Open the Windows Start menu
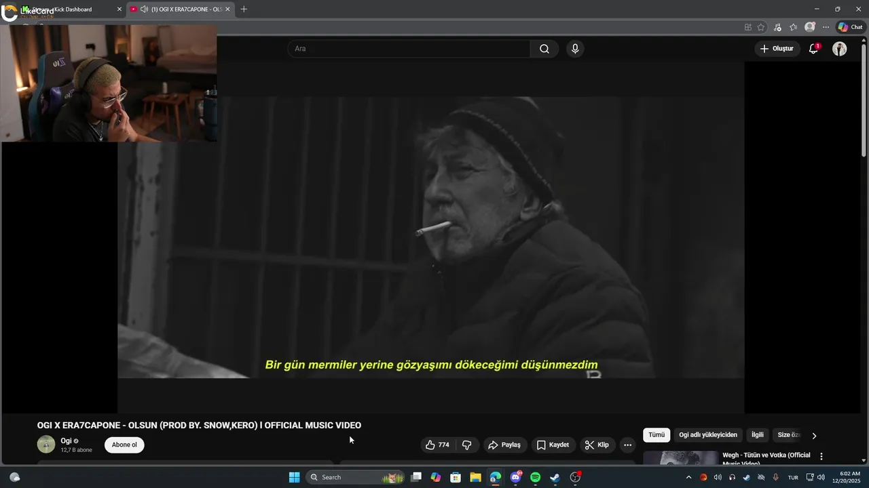 pos(294,477)
